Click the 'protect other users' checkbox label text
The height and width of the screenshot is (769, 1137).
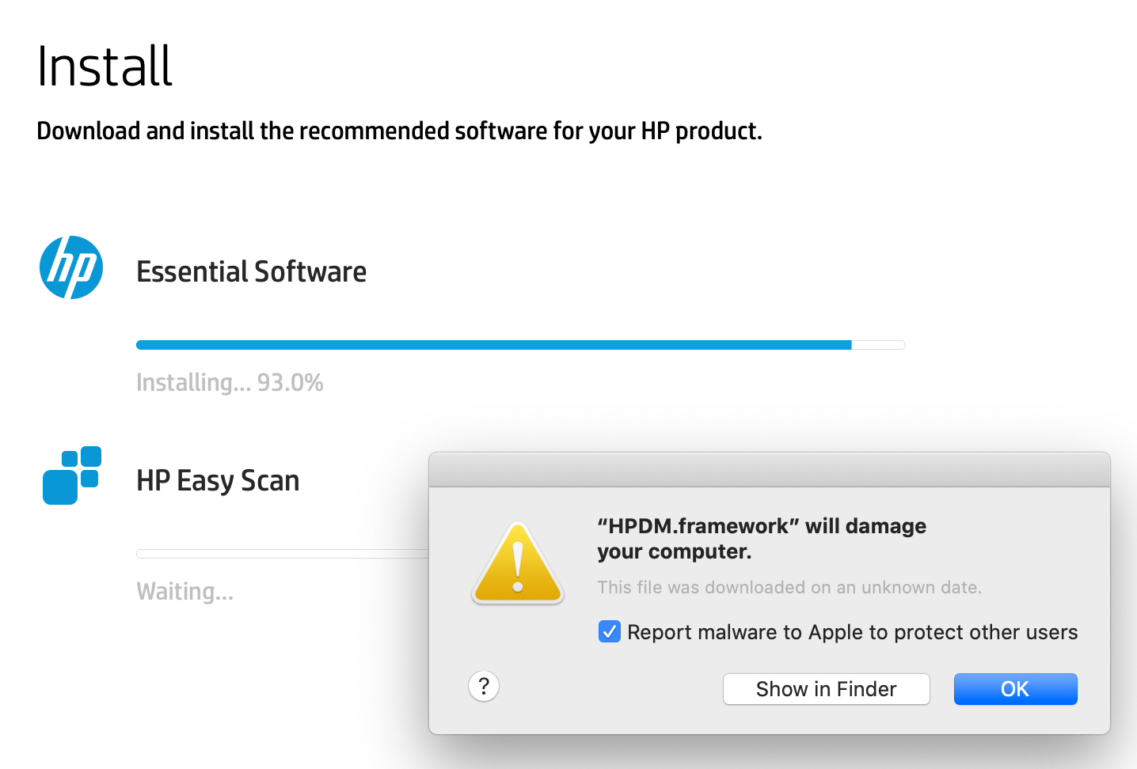point(852,632)
